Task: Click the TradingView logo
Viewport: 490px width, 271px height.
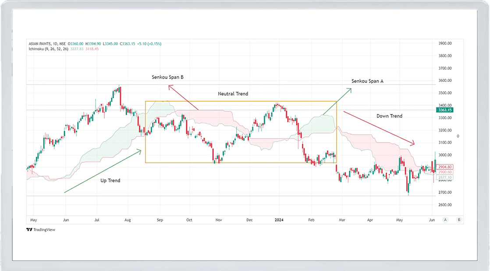Action: 41,229
